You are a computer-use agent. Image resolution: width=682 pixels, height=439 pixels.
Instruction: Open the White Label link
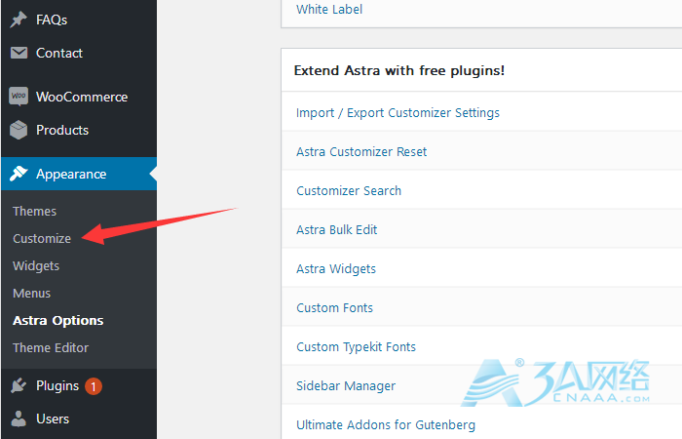pos(329,10)
